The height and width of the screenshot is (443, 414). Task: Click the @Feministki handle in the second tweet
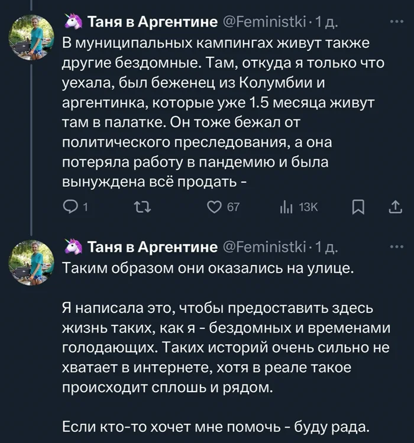[264, 246]
